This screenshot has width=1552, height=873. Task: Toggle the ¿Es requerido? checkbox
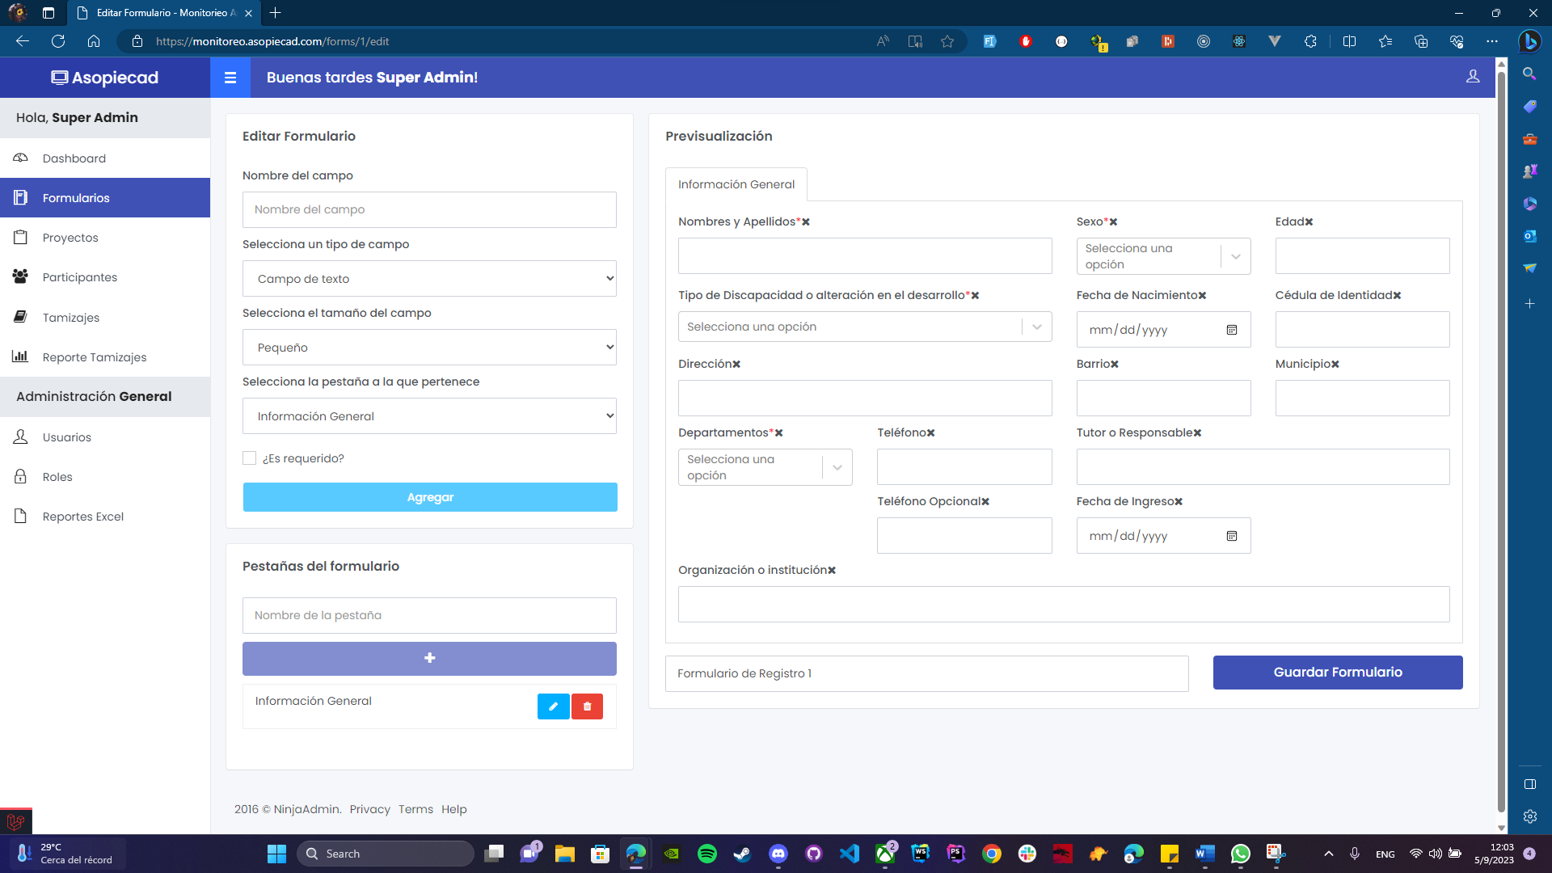coord(250,458)
